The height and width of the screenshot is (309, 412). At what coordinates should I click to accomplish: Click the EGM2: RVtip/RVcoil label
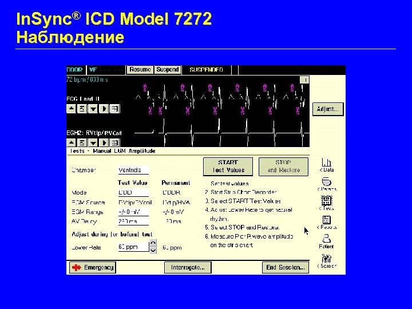(x=94, y=133)
